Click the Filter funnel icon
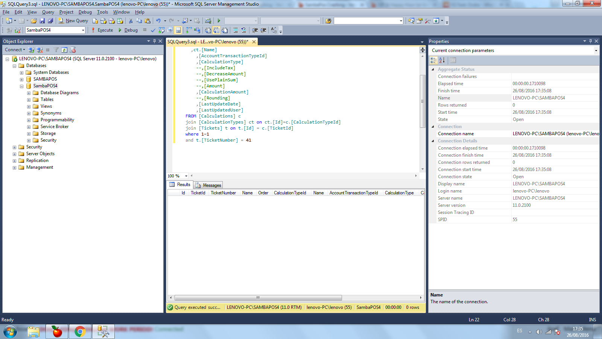Viewport: 602px width, 339px height. click(56, 50)
